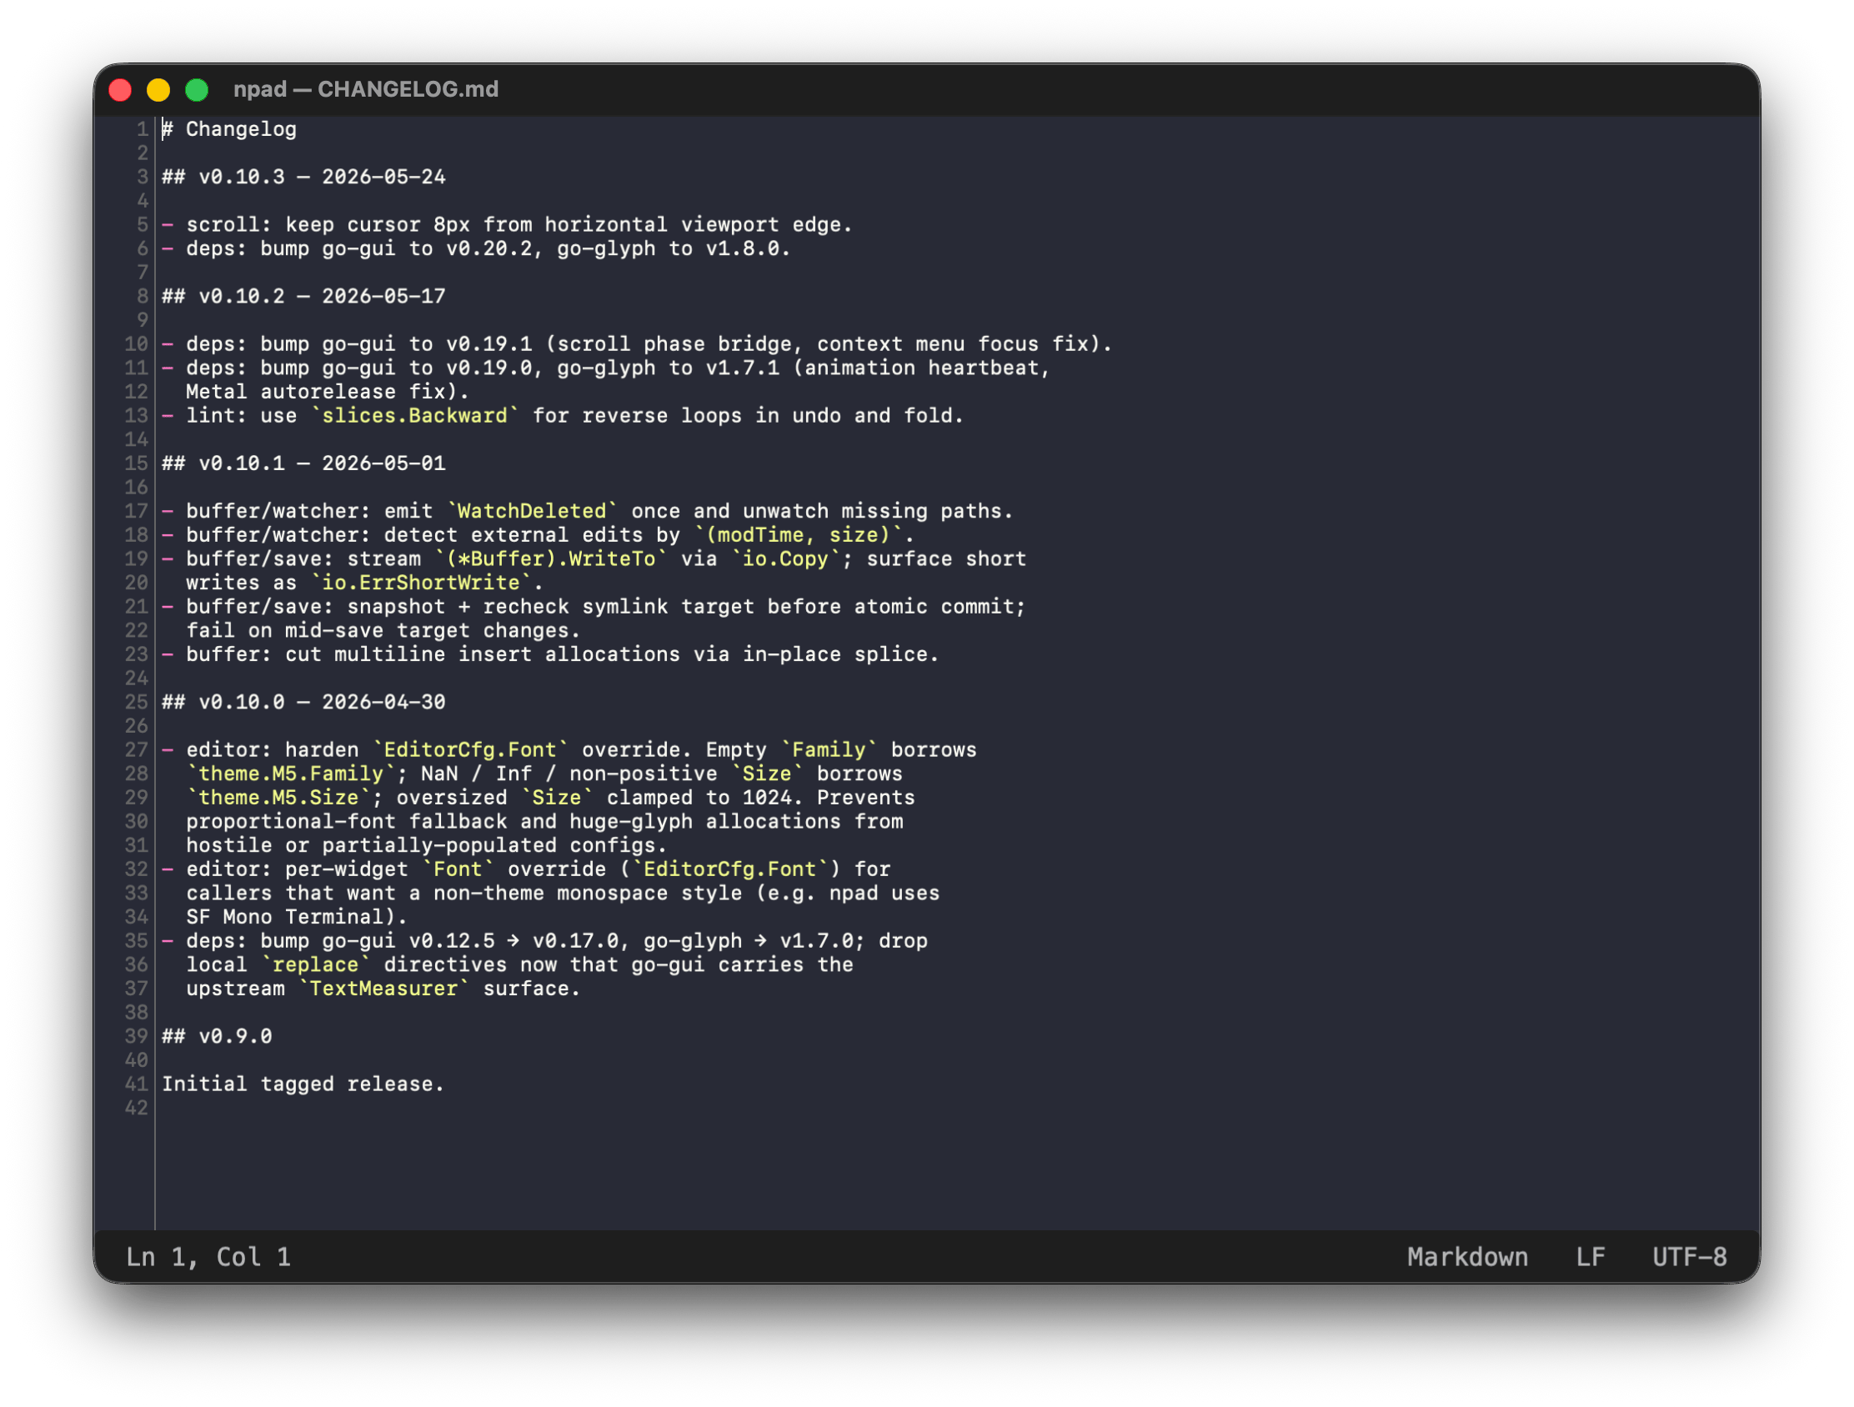Click the line 'proportional-font fallback and huge-glyph allocations from'

point(545,821)
